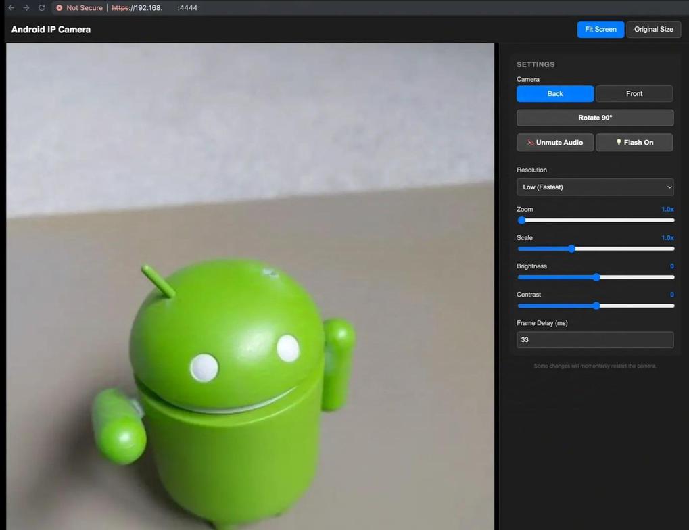Turn the Flash On
This screenshot has height=530, width=689.
click(634, 143)
